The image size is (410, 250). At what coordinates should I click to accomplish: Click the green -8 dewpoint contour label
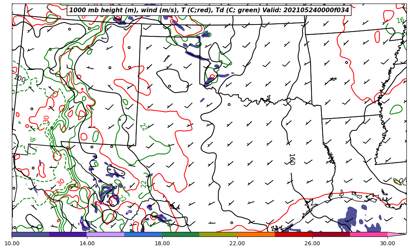click(32, 139)
